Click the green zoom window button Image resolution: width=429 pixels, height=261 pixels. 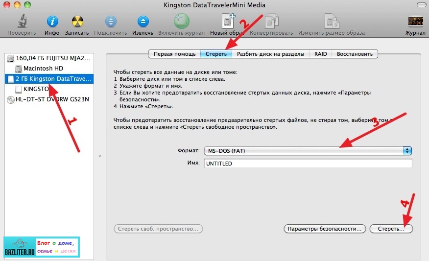coord(27,4)
